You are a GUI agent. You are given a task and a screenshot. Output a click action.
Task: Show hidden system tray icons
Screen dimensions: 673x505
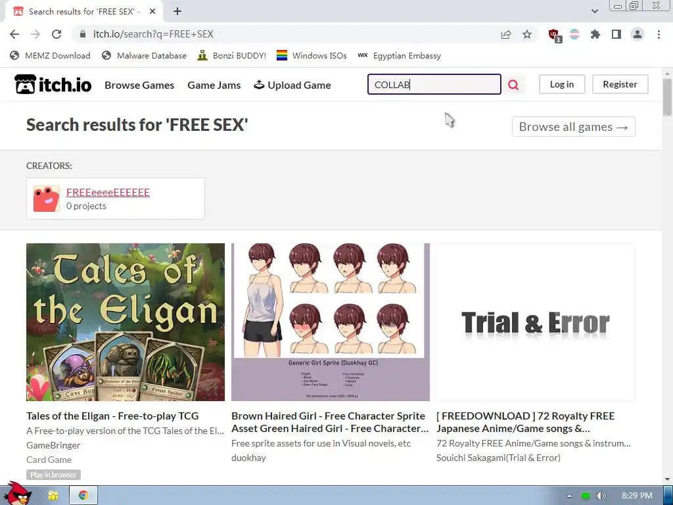[569, 496]
